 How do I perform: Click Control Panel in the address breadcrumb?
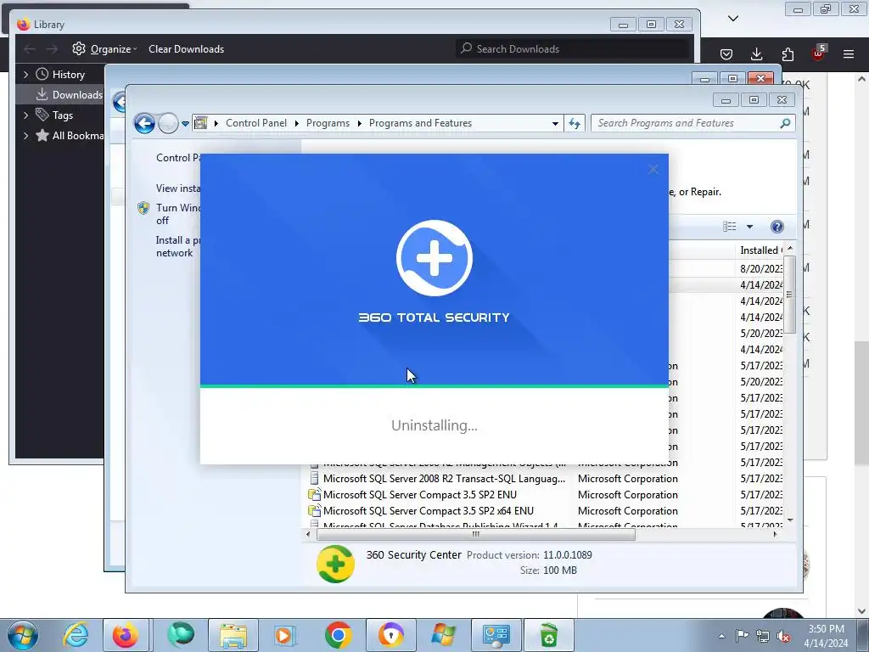[256, 123]
